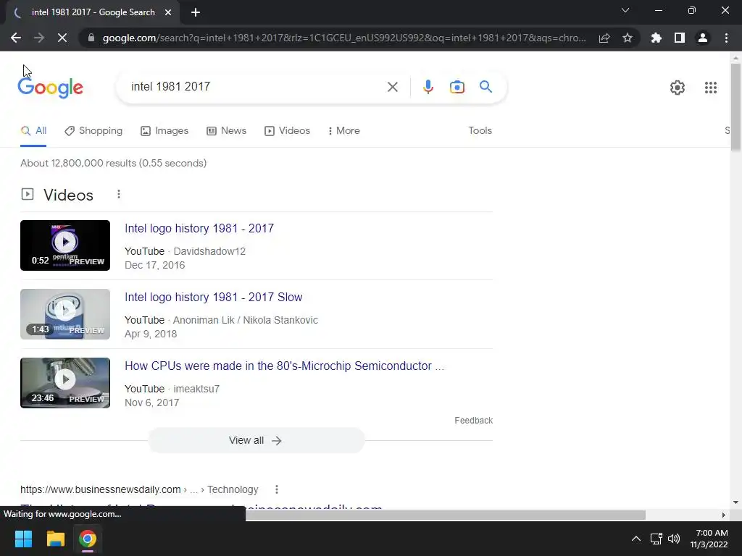Switch to the News tab
The height and width of the screenshot is (556, 742).
227,131
